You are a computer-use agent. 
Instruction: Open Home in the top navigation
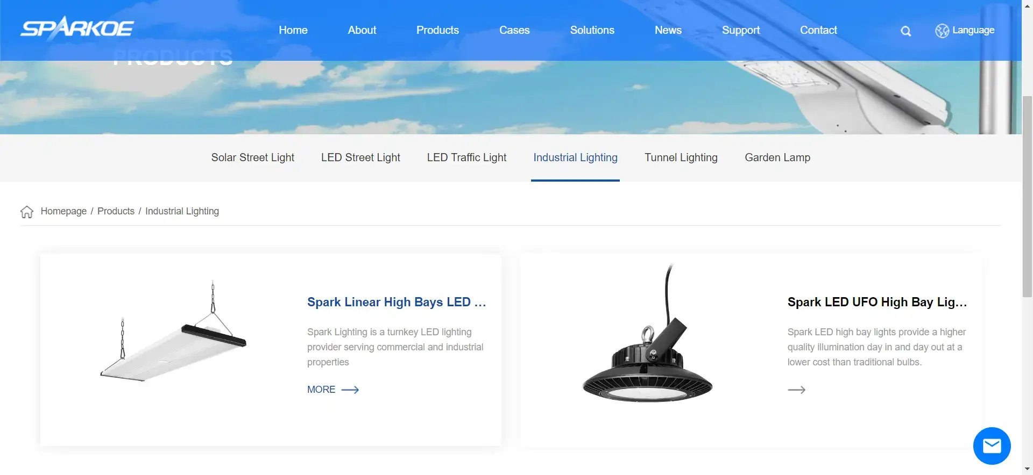click(x=293, y=30)
